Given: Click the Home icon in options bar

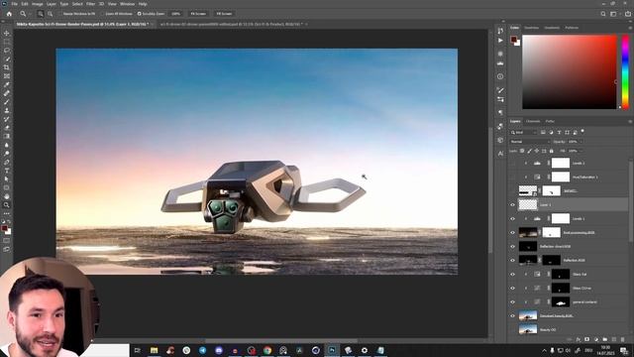Looking at the screenshot, I should click(x=9, y=14).
